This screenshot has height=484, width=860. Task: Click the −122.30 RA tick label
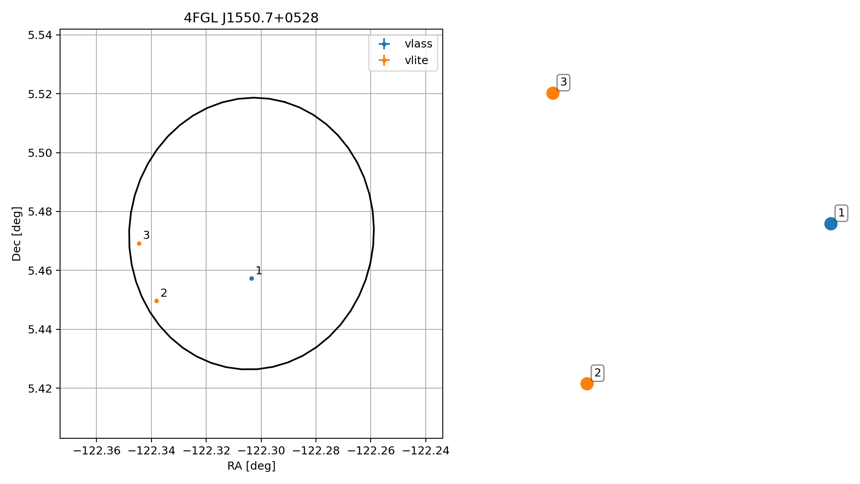(x=261, y=451)
